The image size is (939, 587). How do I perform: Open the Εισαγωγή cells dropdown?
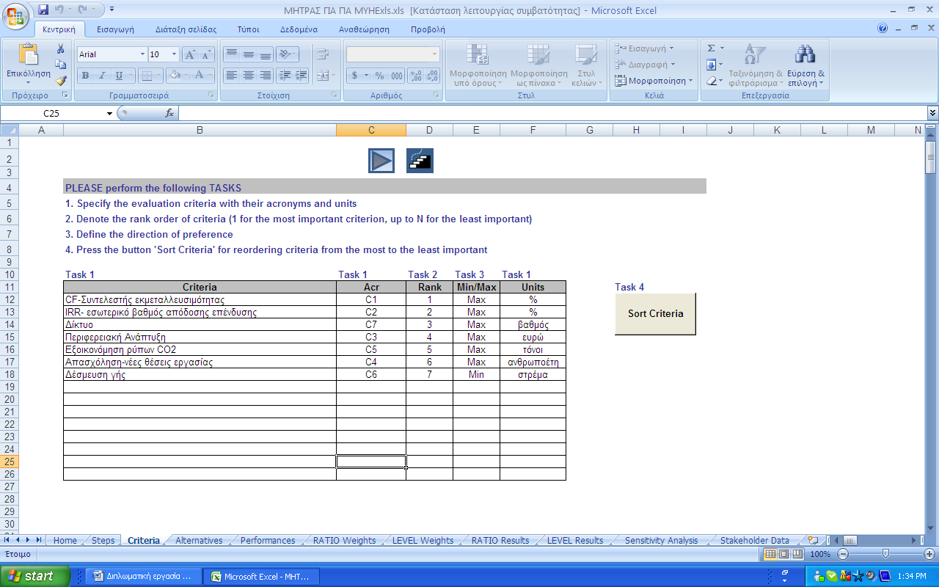pyautogui.click(x=645, y=48)
